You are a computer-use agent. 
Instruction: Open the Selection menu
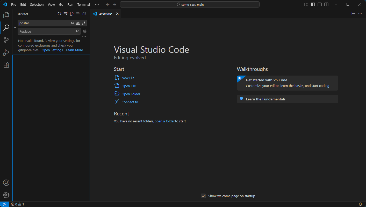[x=37, y=4]
